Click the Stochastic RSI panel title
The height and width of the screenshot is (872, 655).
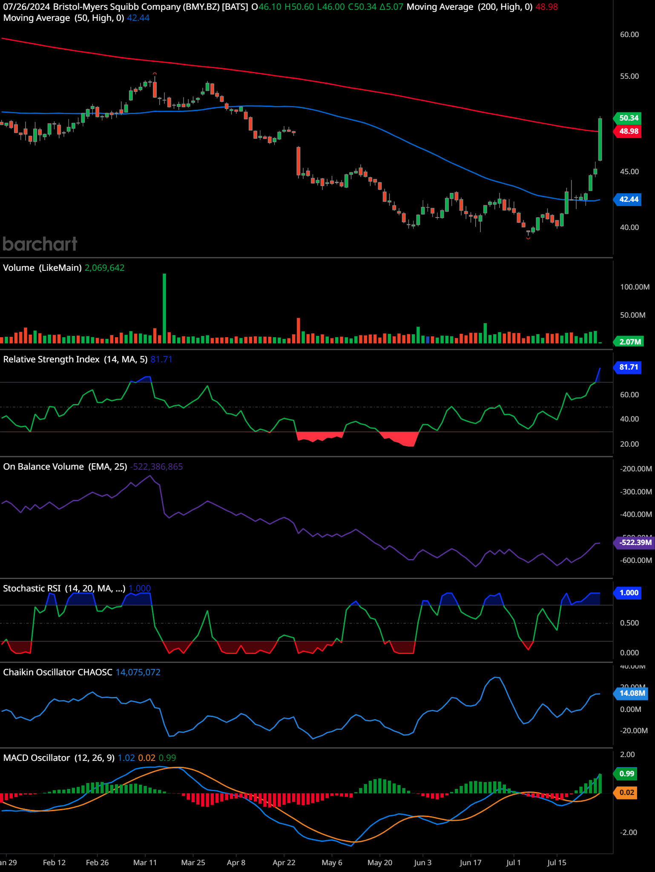(64, 588)
